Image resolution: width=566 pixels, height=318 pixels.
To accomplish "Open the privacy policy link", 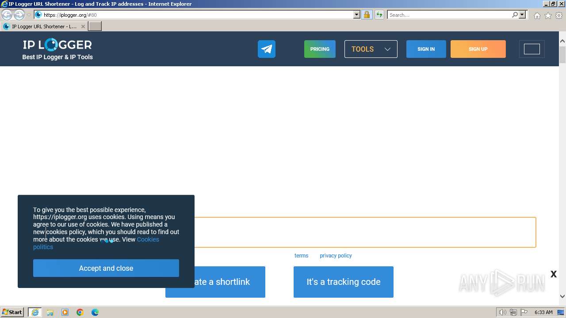I will coord(336,255).
